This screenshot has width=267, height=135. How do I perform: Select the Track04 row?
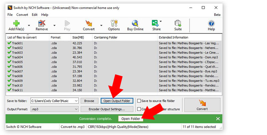(114, 57)
